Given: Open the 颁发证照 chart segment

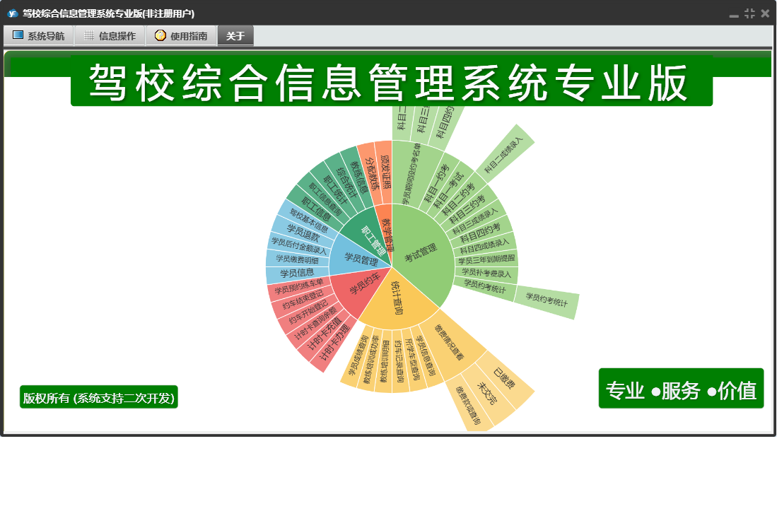Looking at the screenshot, I should [385, 172].
